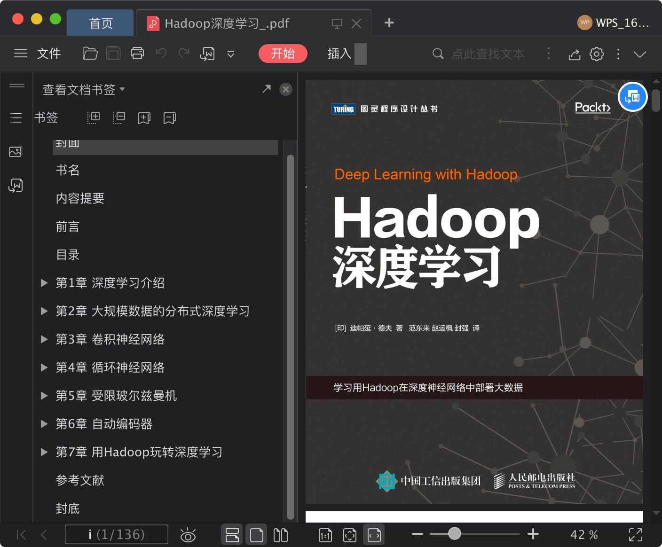Image resolution: width=662 pixels, height=547 pixels.
Task: Open the settings gear icon
Action: 597,54
